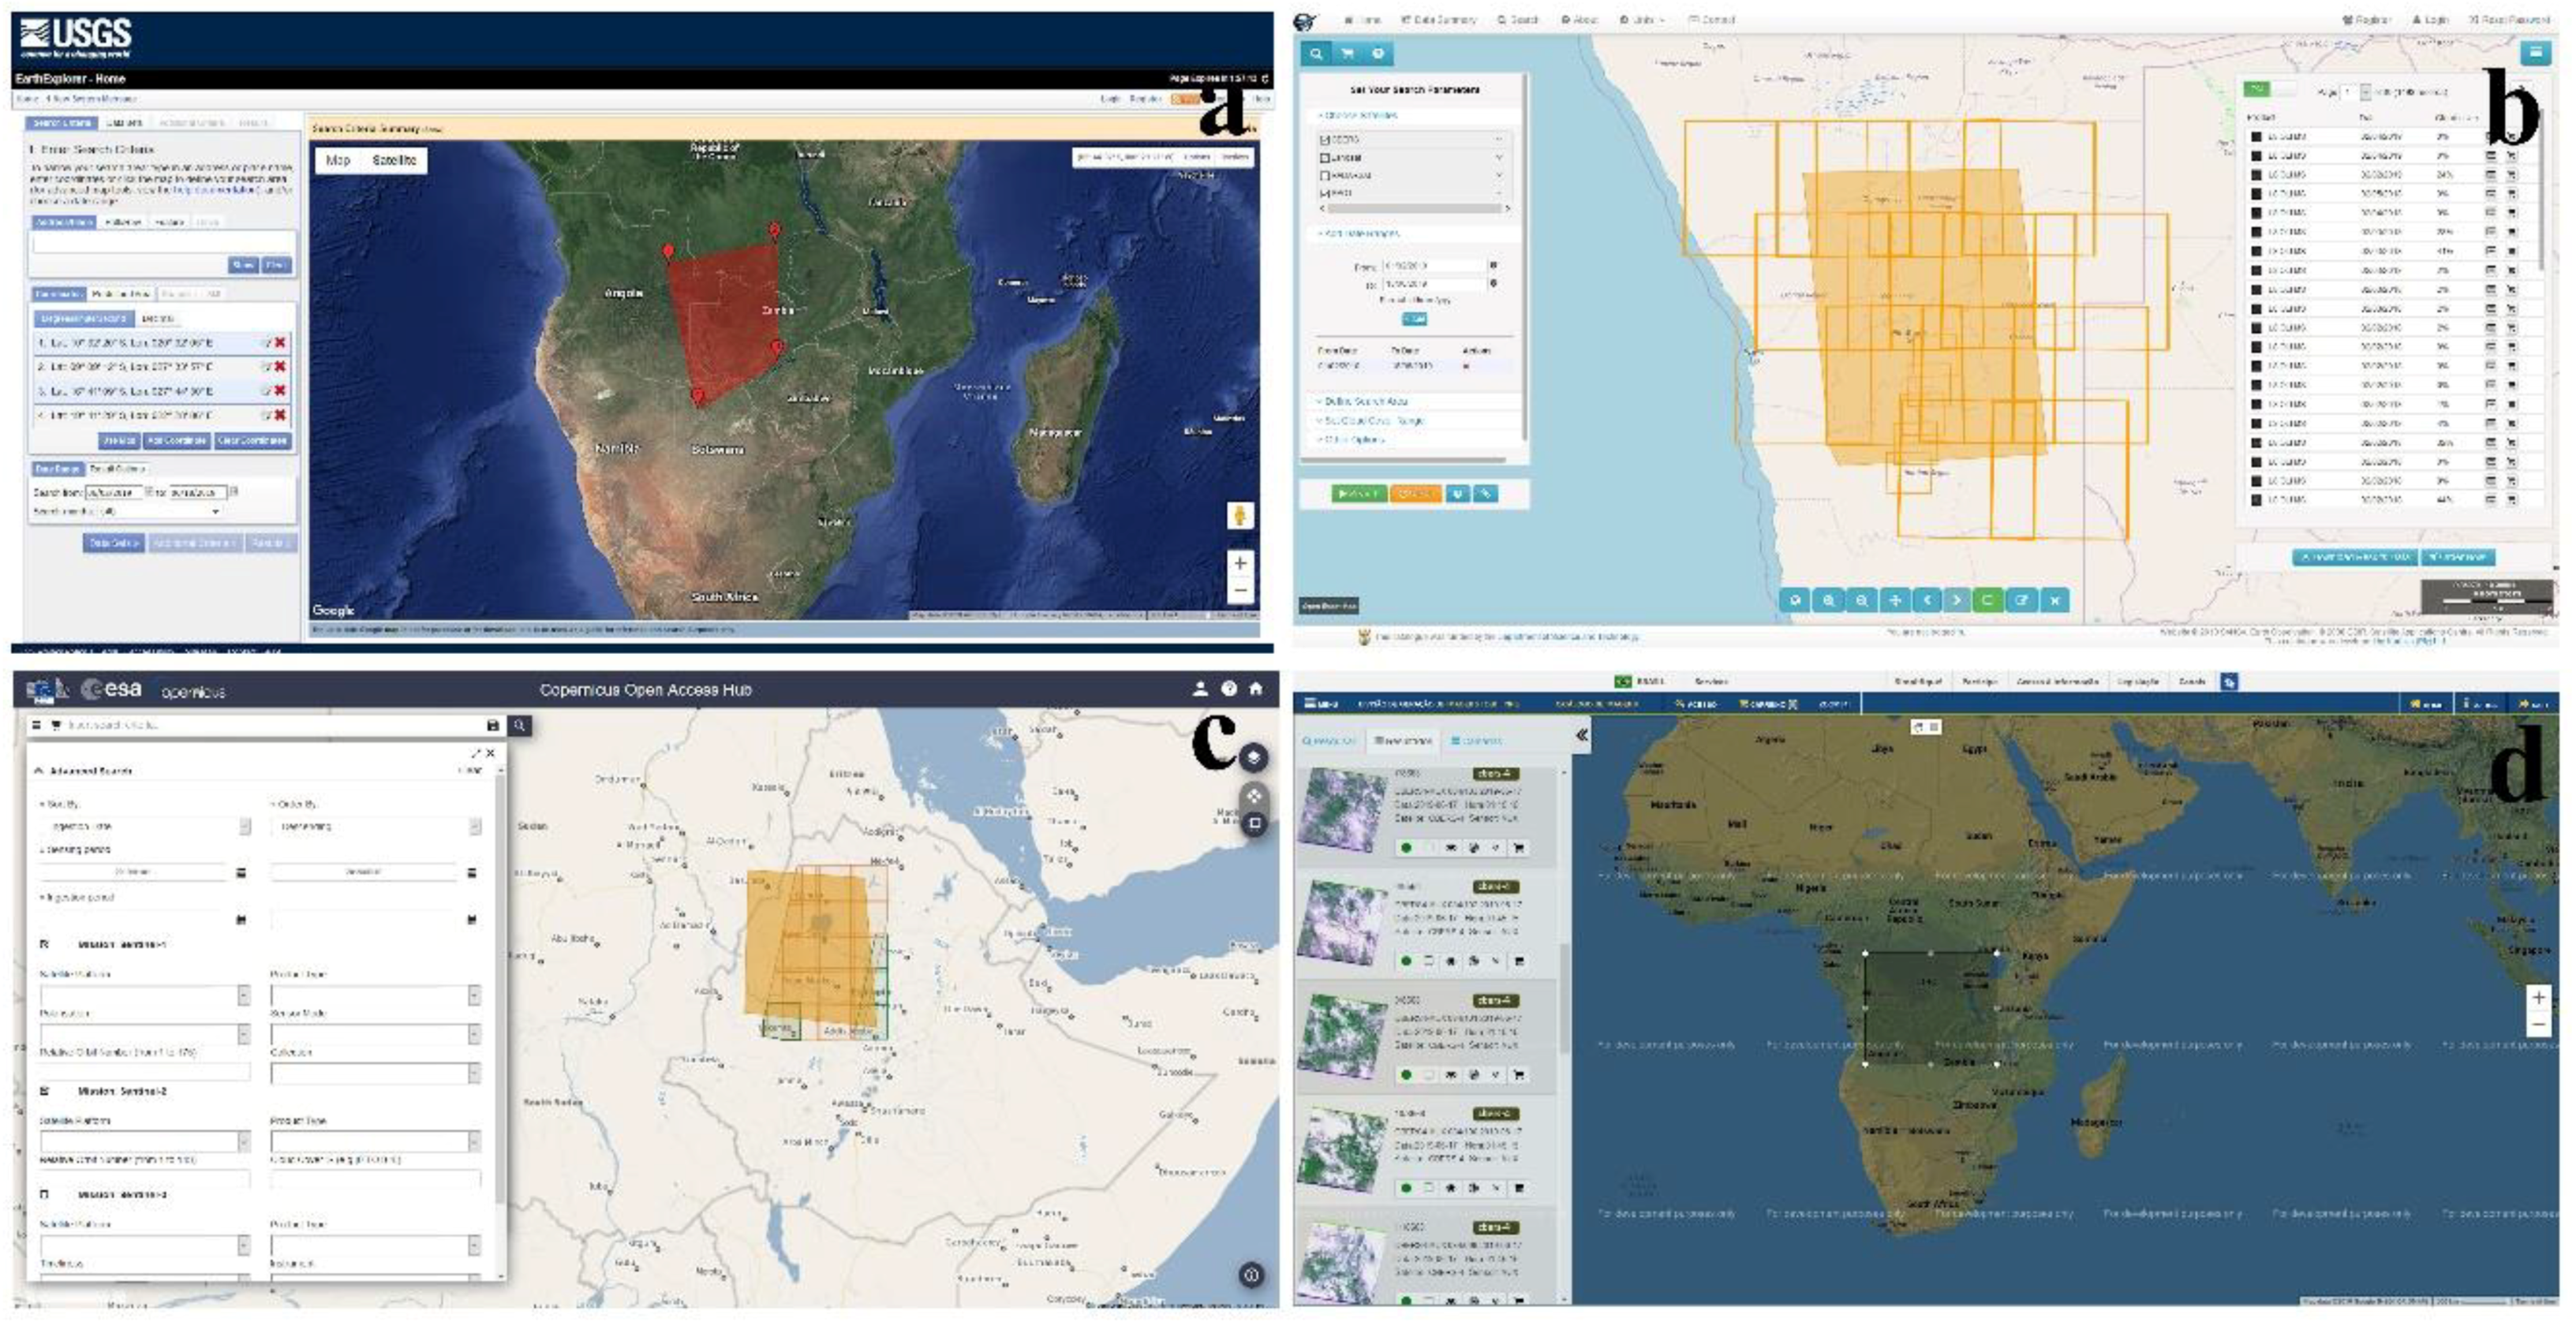Screen dimensions: 2576x1322
Task: Open the cart icon beside search icon in catalogue
Action: pyautogui.click(x=1347, y=54)
